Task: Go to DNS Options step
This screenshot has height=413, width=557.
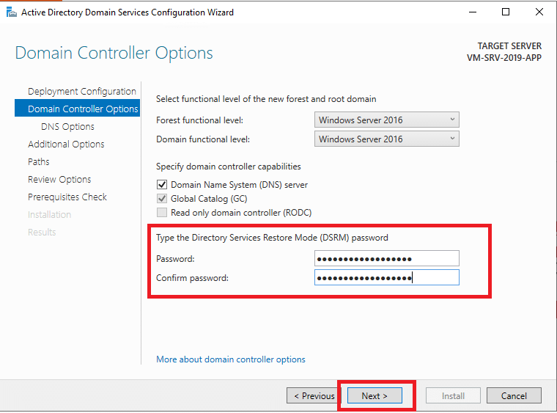Action: [67, 126]
